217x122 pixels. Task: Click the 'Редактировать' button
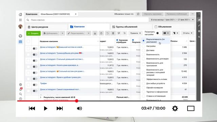[76, 33]
